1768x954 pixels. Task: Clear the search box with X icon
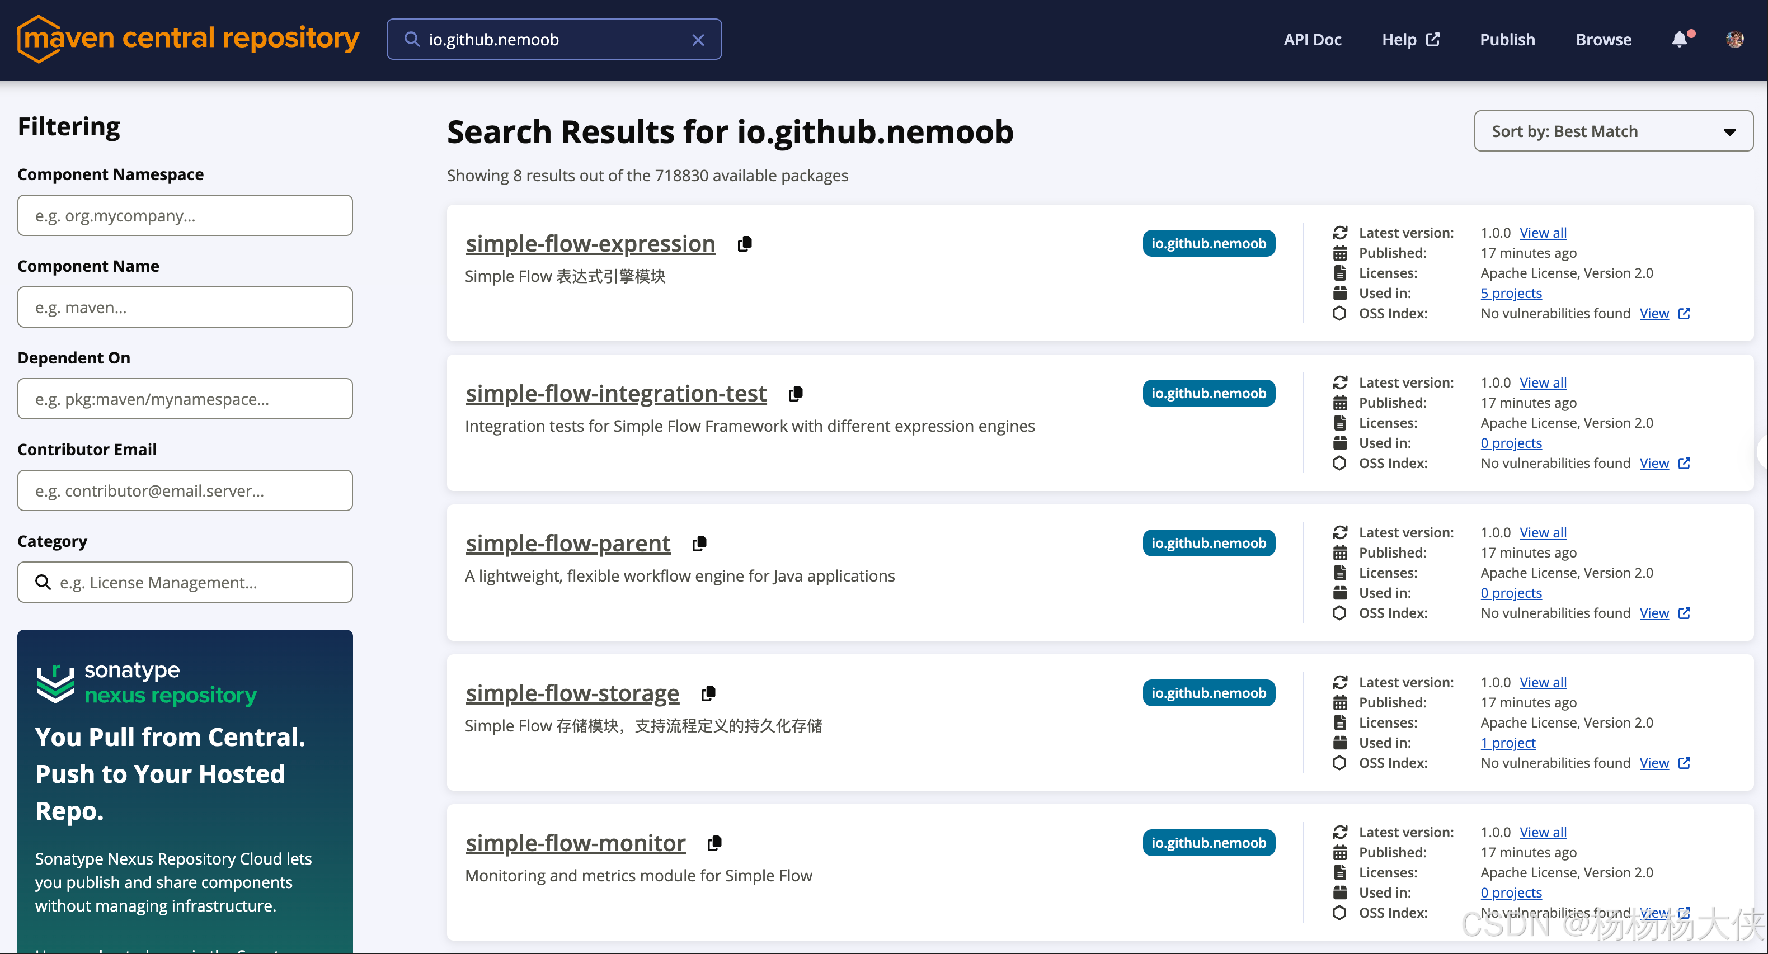(698, 40)
